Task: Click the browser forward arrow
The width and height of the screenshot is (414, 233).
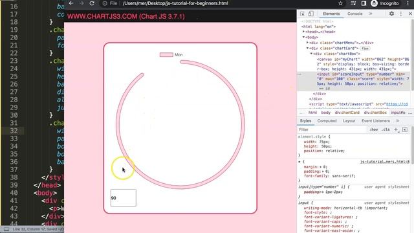Action: 82,3
